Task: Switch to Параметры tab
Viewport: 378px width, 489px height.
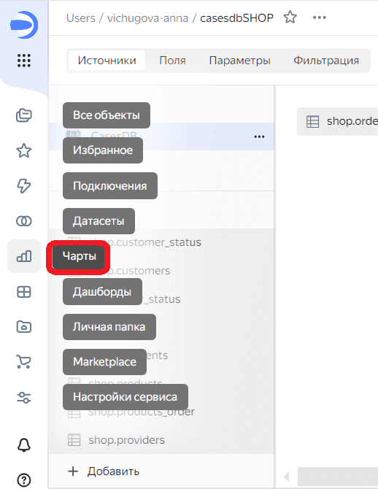Action: click(x=239, y=60)
